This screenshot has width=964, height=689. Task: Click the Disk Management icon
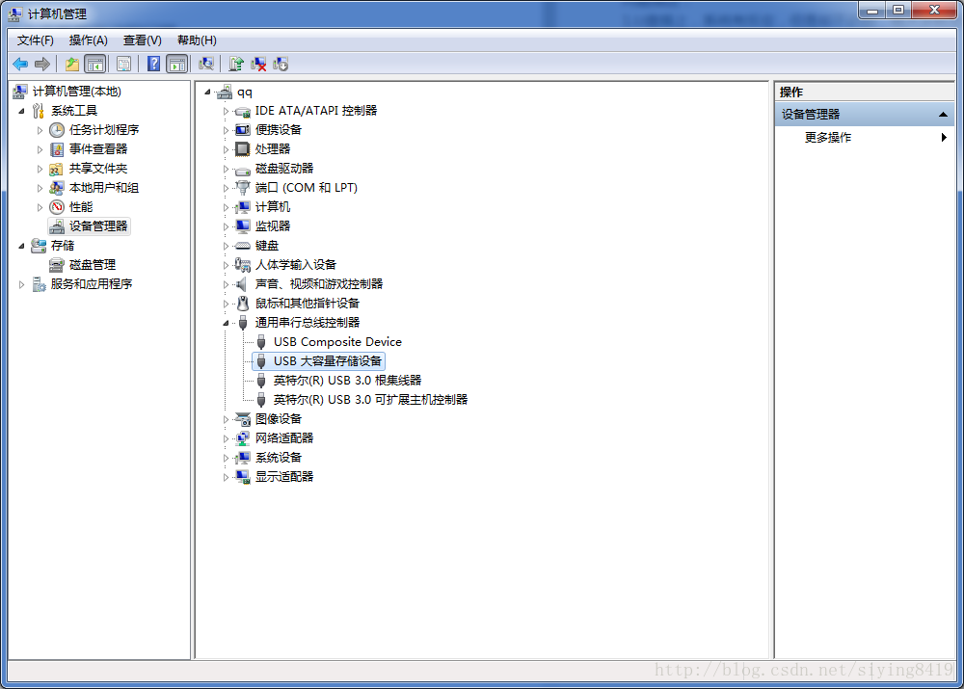pyautogui.click(x=57, y=265)
